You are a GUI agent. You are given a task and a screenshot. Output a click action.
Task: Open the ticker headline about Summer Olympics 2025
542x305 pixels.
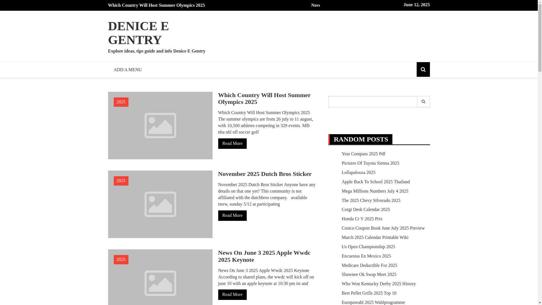[156, 5]
